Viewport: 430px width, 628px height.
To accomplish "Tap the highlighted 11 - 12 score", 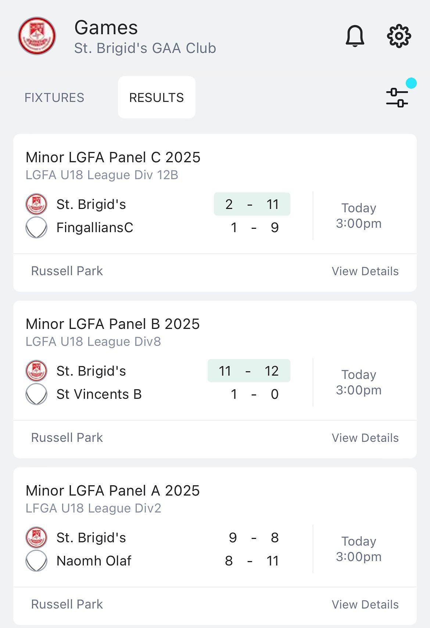I will pyautogui.click(x=249, y=371).
